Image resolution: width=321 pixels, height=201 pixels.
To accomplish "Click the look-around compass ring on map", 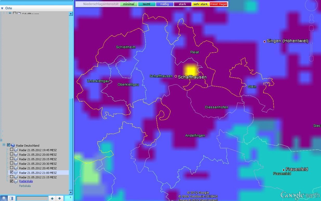I will point(311,5).
